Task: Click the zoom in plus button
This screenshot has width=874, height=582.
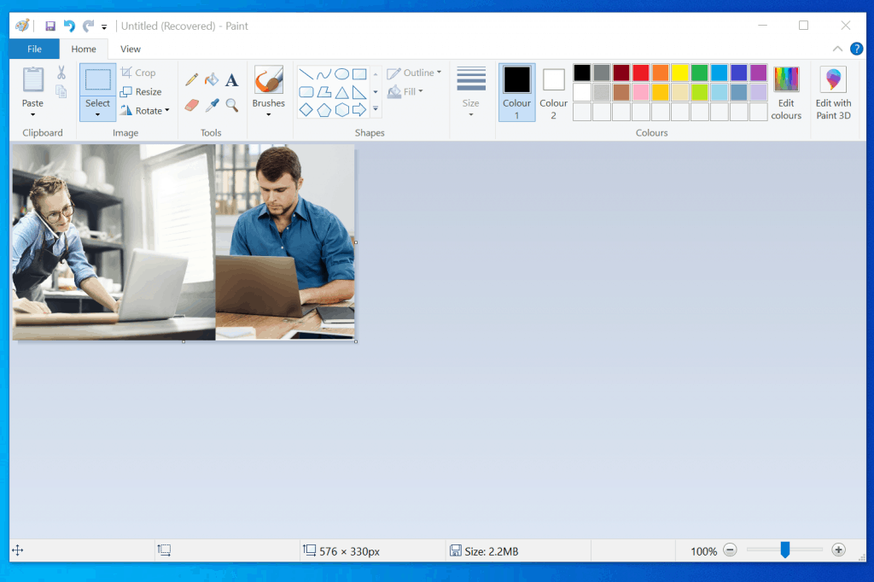Action: click(x=838, y=550)
